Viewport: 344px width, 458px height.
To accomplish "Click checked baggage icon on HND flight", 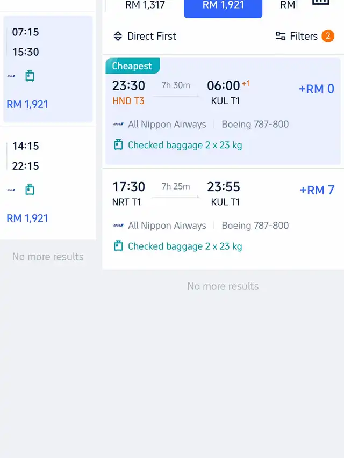I will (x=118, y=145).
